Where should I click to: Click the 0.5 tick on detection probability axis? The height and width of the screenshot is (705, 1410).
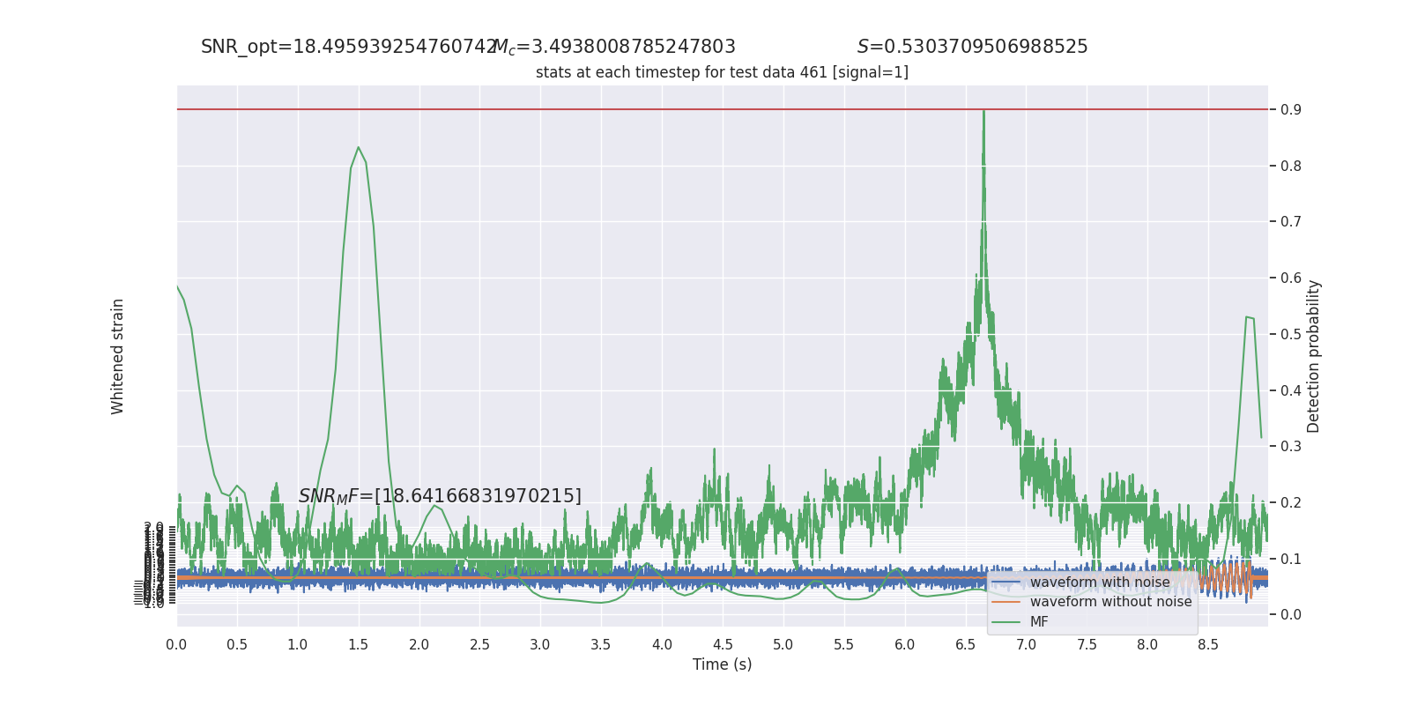1291,334
